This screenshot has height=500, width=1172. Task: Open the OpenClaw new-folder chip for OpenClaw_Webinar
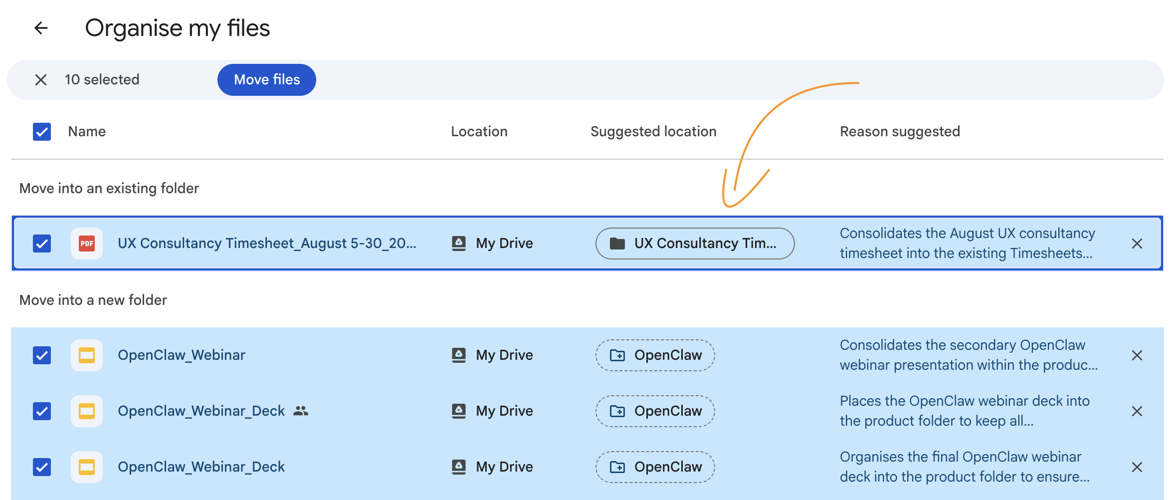pos(655,355)
